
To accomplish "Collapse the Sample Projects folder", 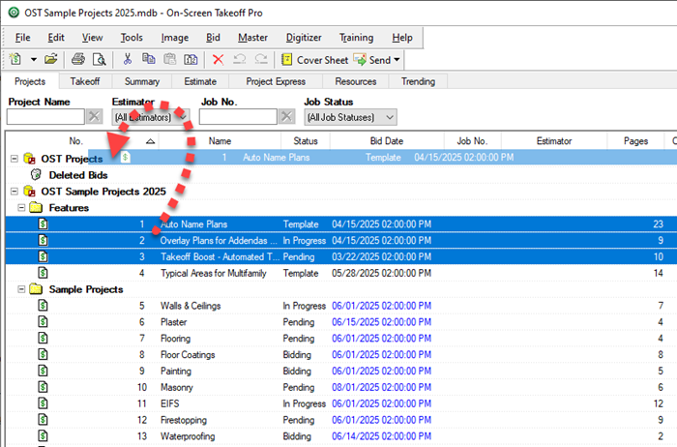I will pos(21,289).
